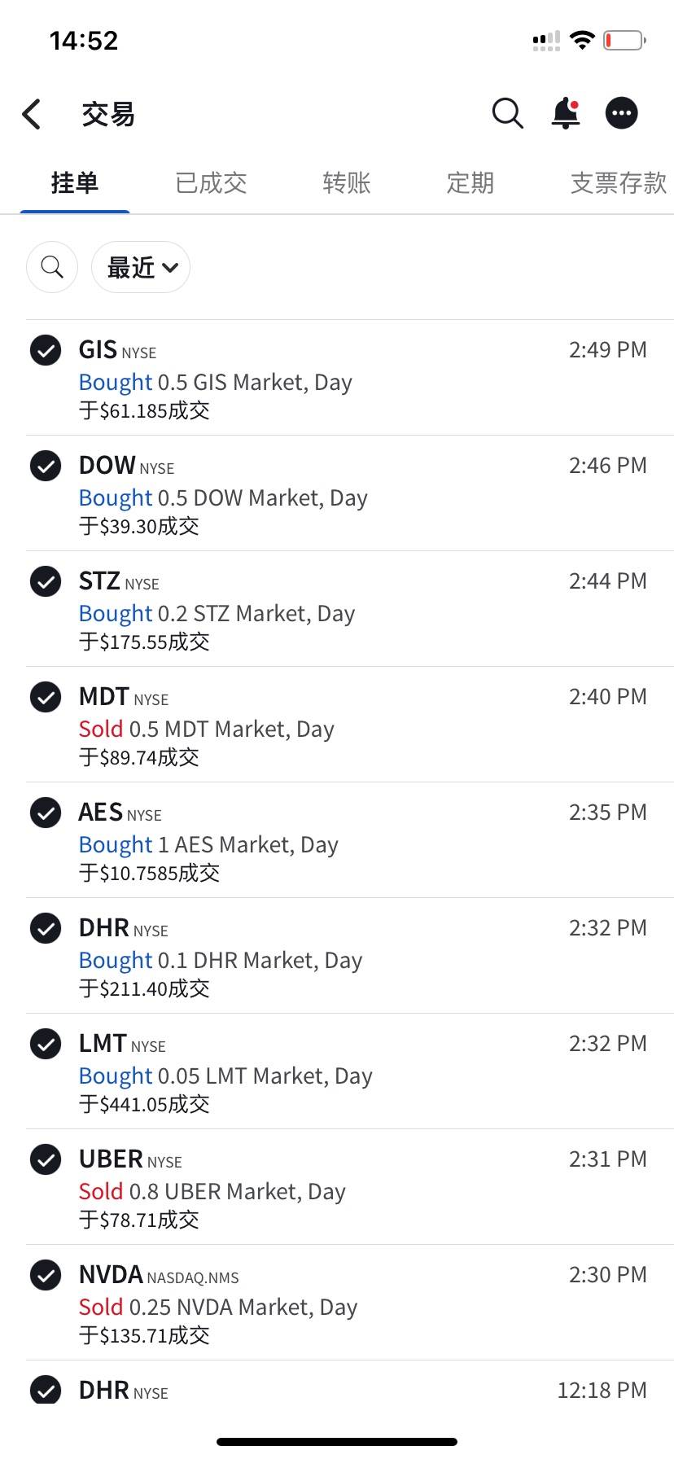674x1459 pixels.
Task: Switch to the 已成交 tab
Action: [x=211, y=183]
